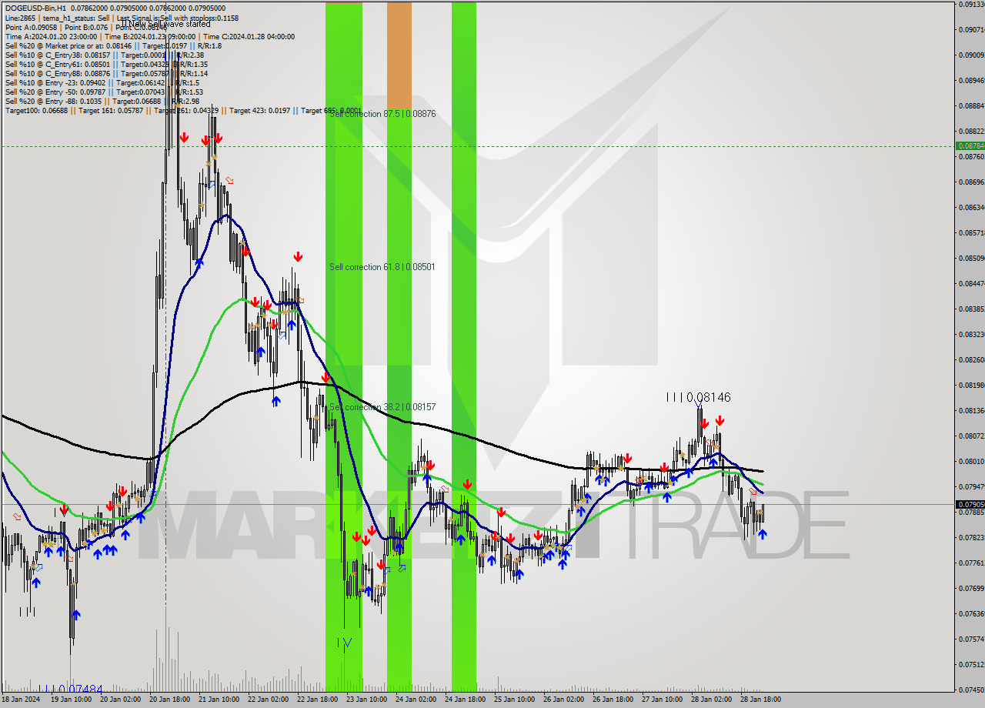
Task: Click the 0.08323 price axis label
Action: pos(970,334)
